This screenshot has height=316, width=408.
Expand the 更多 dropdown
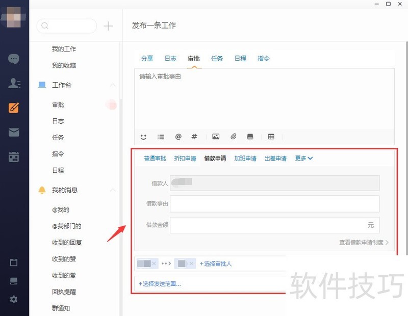pyautogui.click(x=304, y=159)
